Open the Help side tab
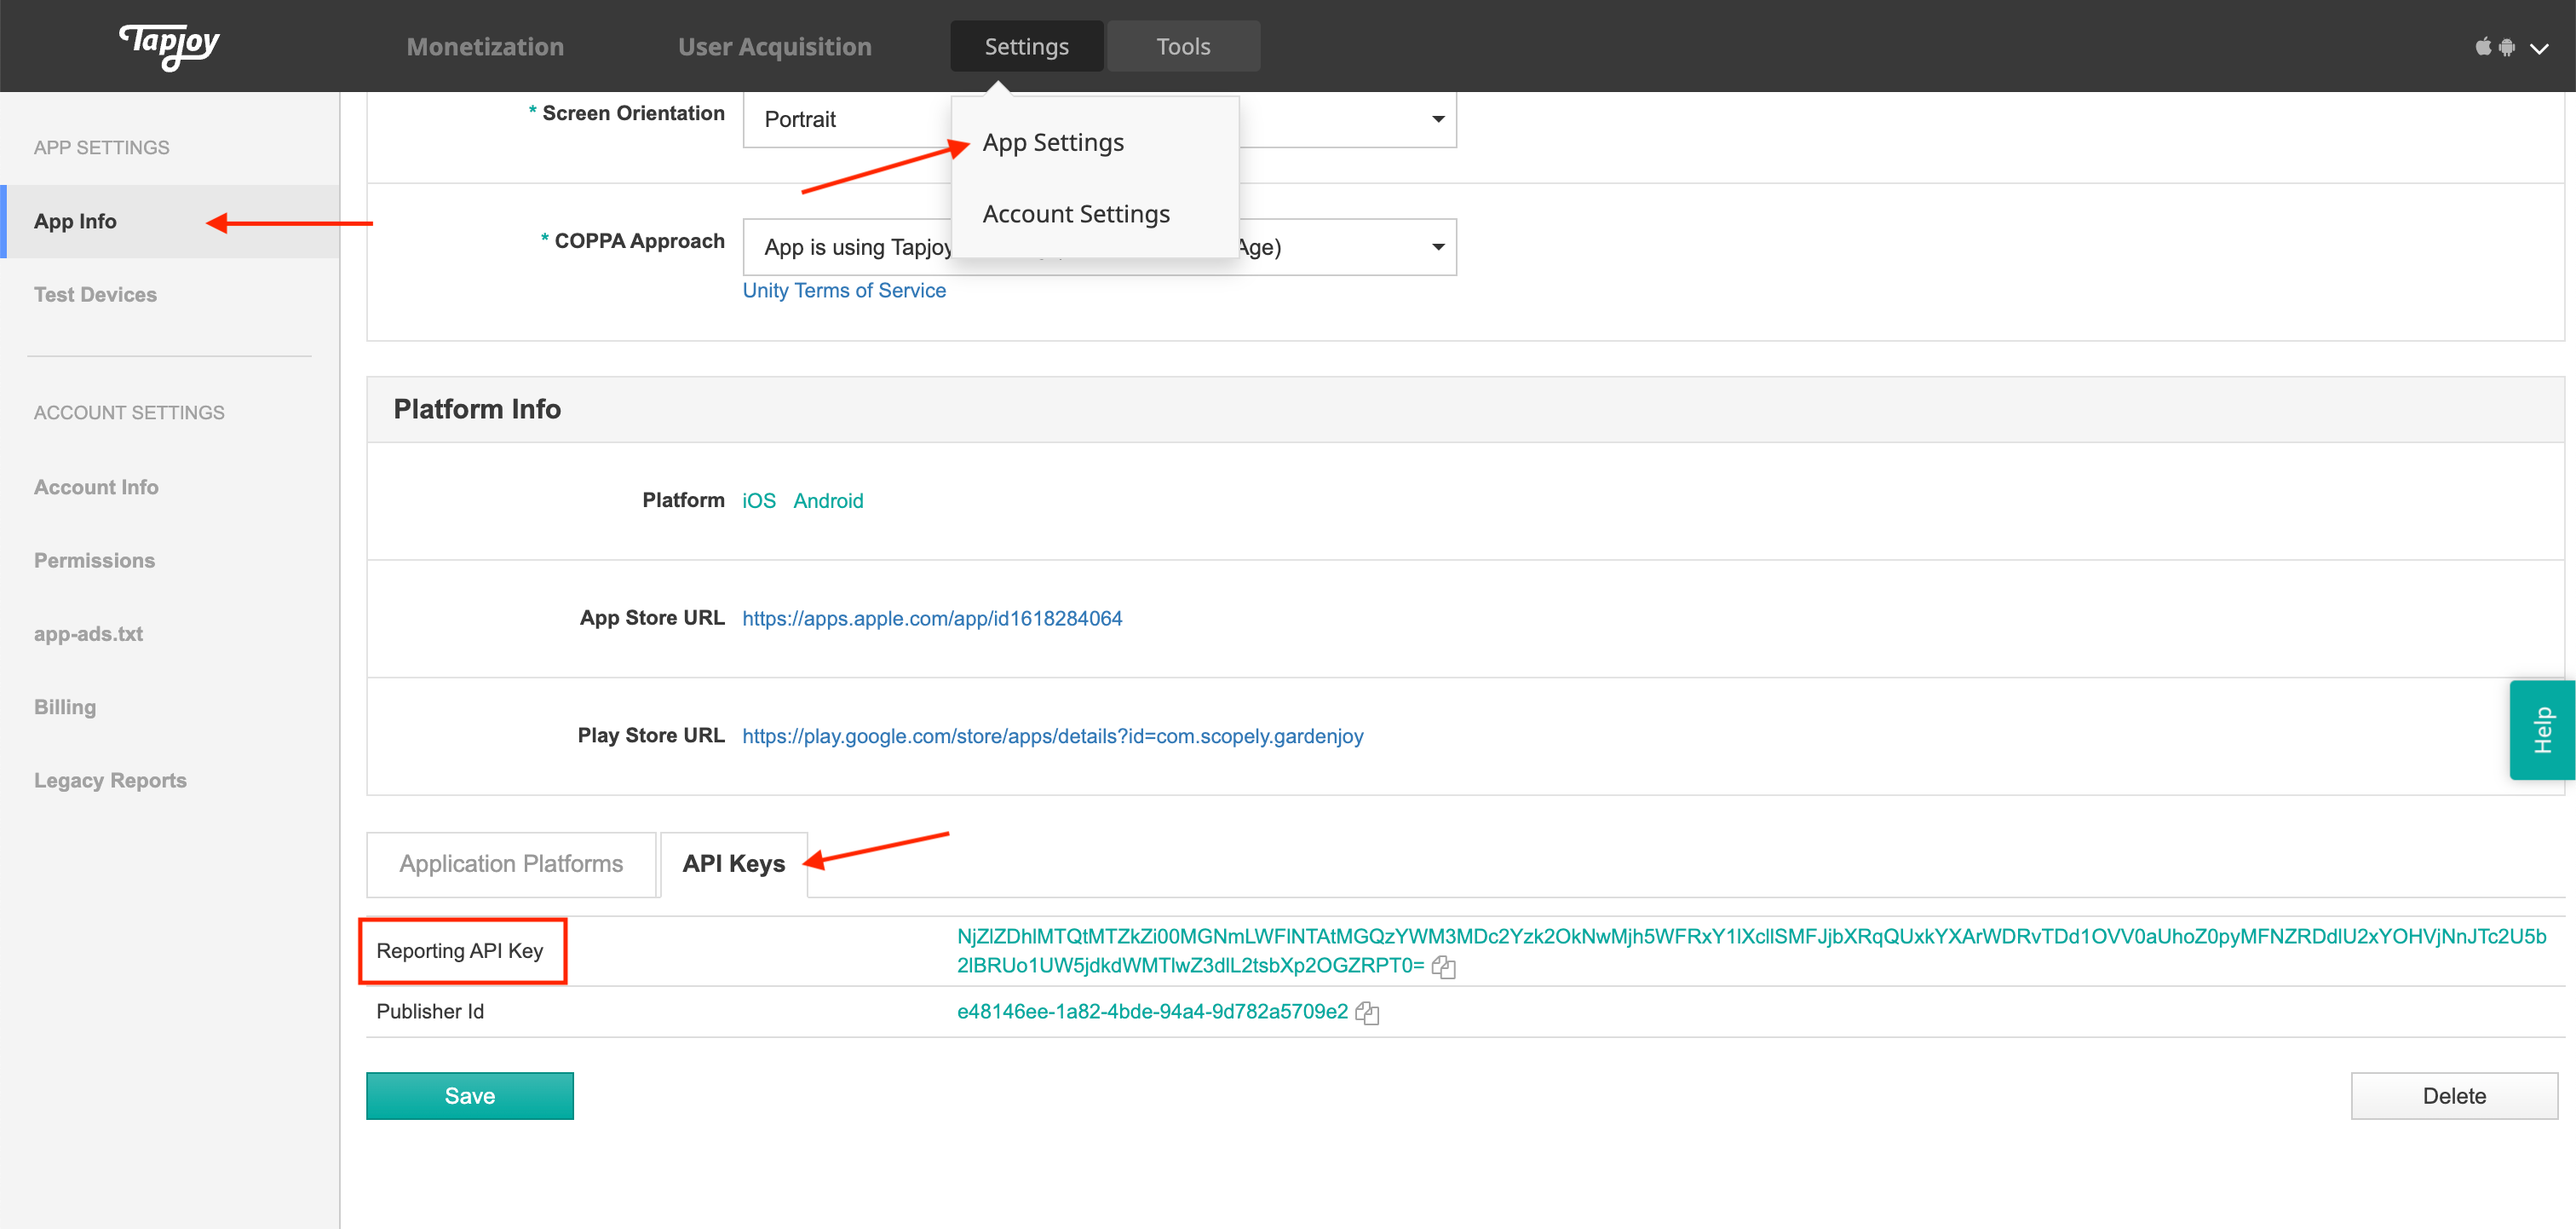 point(2542,730)
